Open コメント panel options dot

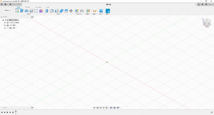pos(32,108)
